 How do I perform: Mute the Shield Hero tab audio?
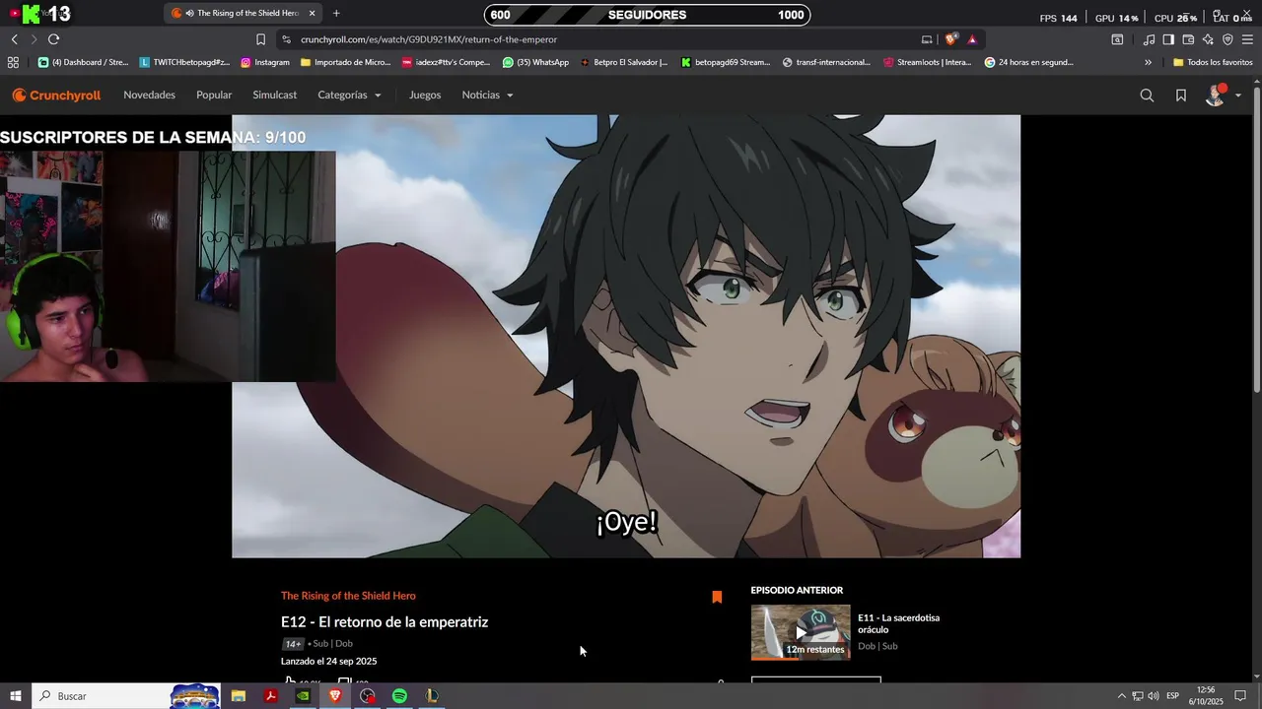pyautogui.click(x=189, y=13)
